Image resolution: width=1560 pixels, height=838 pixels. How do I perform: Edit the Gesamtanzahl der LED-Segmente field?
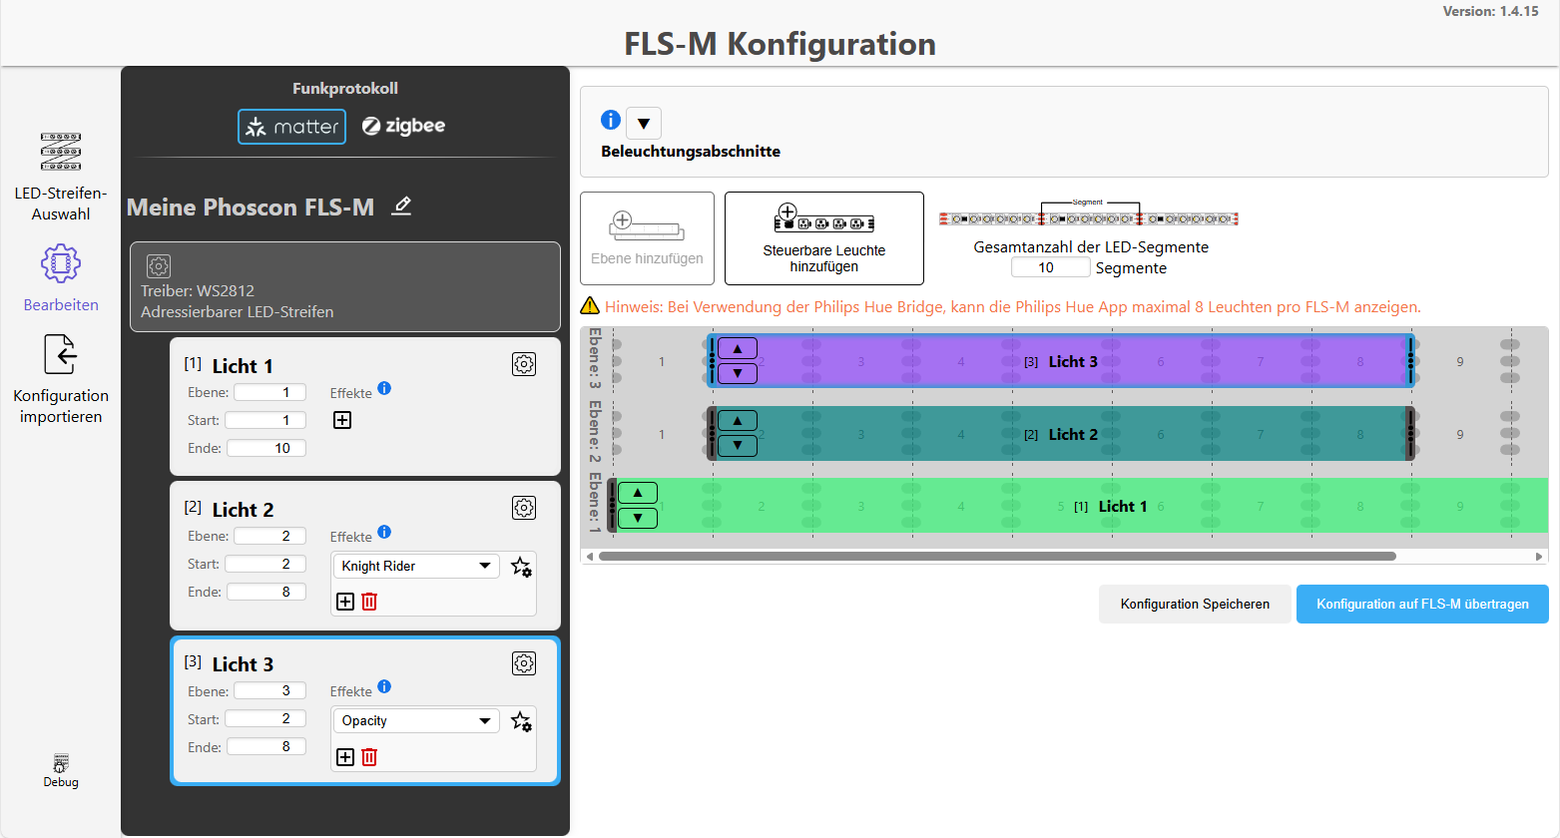pos(1050,266)
